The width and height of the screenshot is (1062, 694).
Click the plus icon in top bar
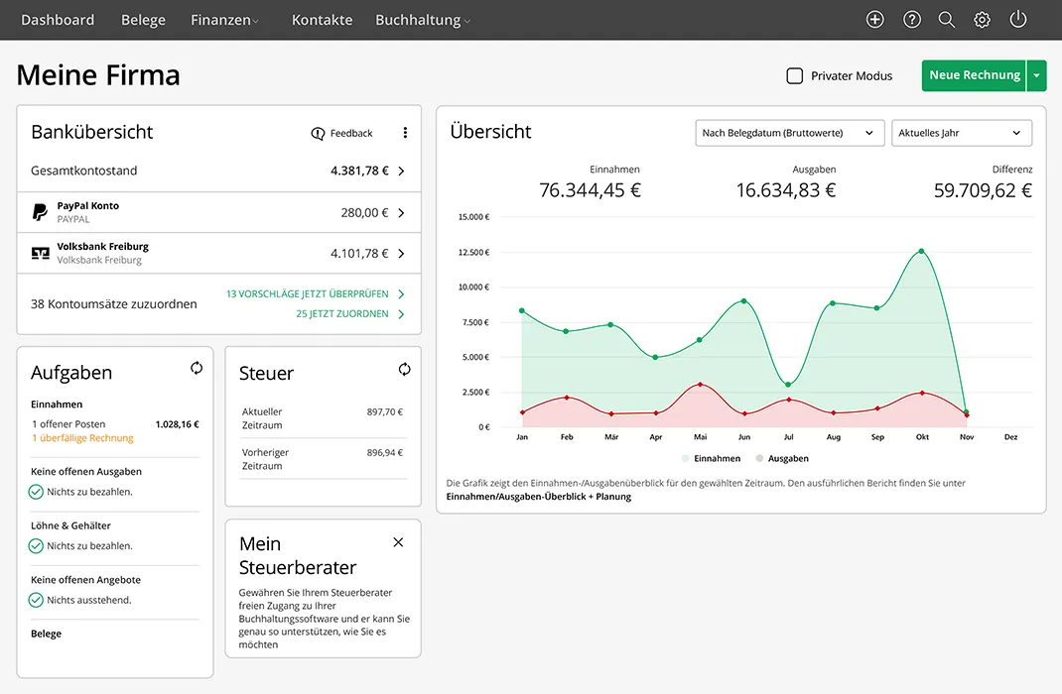(x=874, y=20)
